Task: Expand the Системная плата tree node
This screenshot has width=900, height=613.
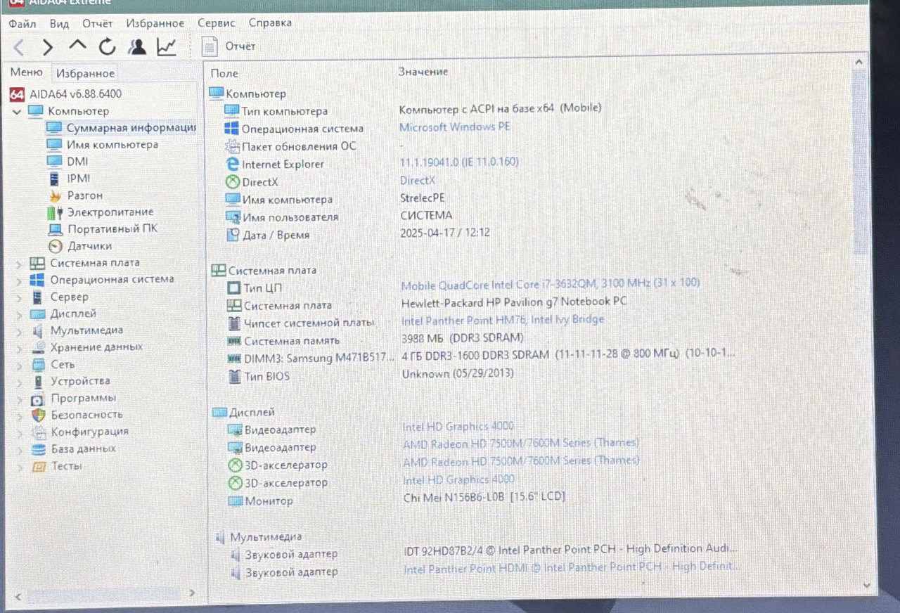Action: (18, 264)
